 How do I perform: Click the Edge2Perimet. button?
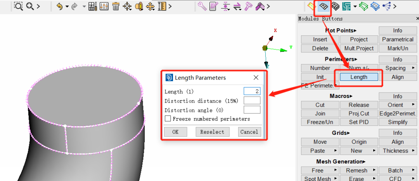click(398, 113)
